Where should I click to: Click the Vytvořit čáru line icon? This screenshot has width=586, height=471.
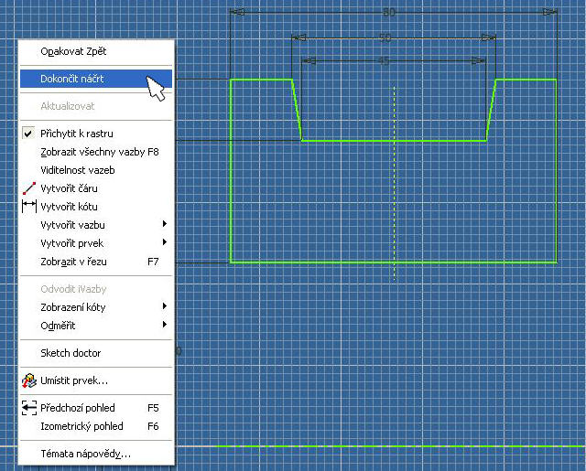28,188
